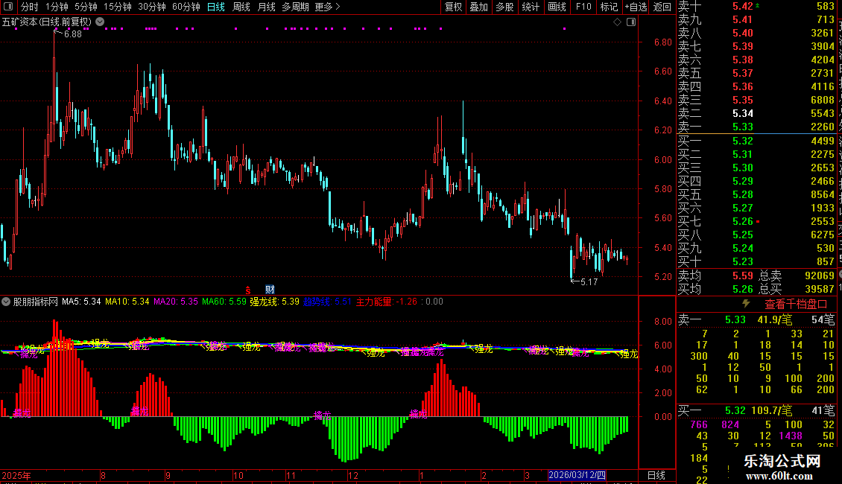Image resolution: width=842 pixels, height=484 pixels.
Task: Click the 复权 adjustment button
Action: (x=453, y=7)
